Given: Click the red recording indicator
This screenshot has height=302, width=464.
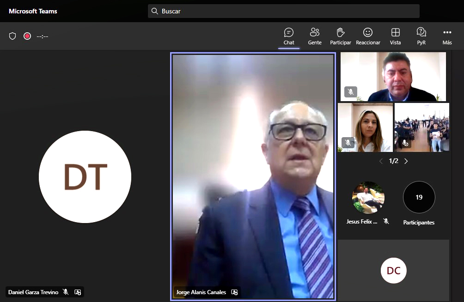Looking at the screenshot, I should [27, 36].
